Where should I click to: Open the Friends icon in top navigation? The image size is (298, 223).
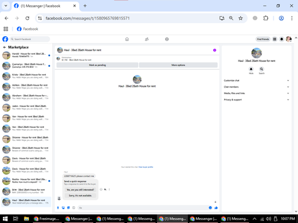coord(147,39)
